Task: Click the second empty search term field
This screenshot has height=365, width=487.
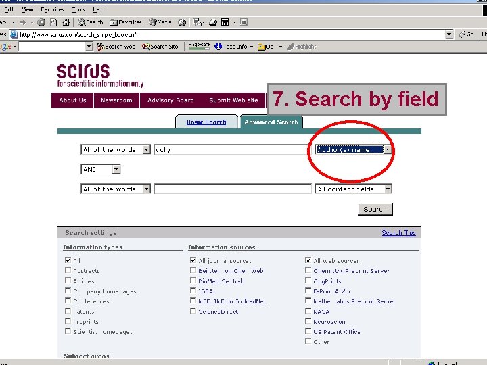Action: [233, 189]
